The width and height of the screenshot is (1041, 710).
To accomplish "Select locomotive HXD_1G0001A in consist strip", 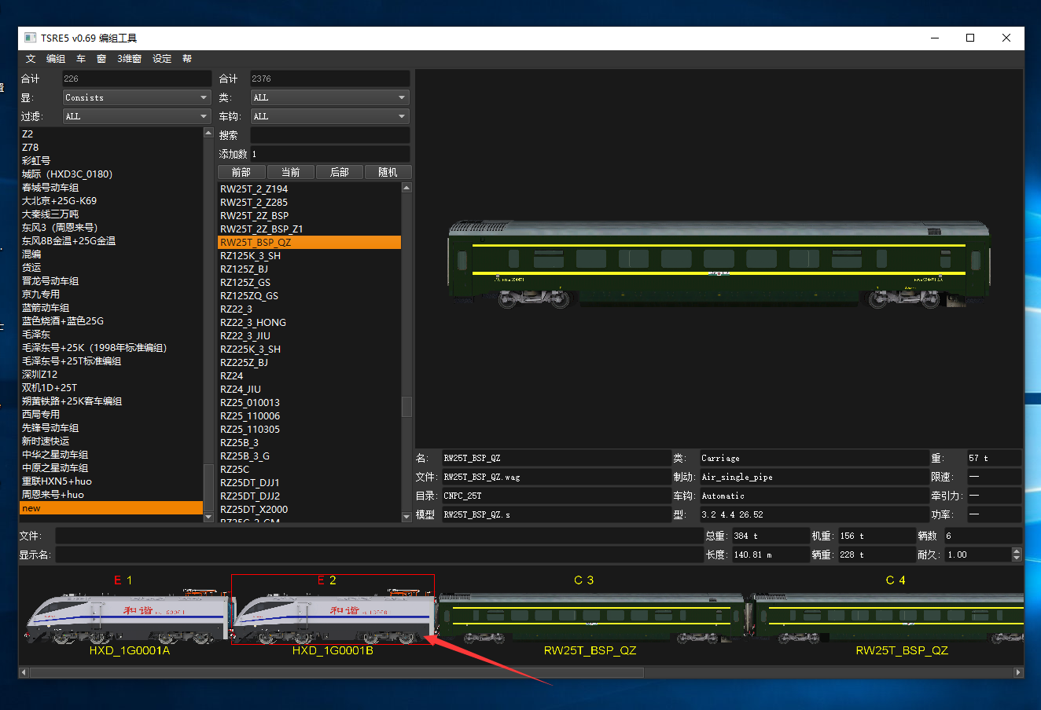I will [x=129, y=619].
